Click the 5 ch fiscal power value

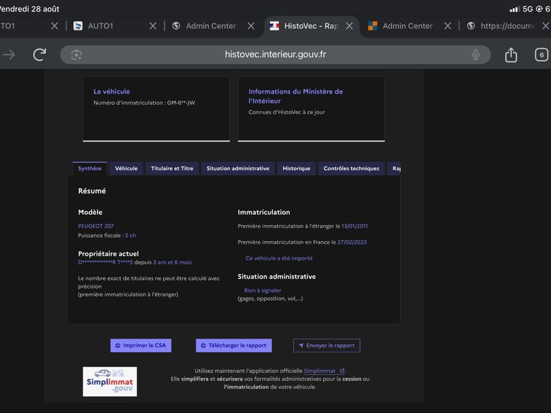tap(130, 235)
